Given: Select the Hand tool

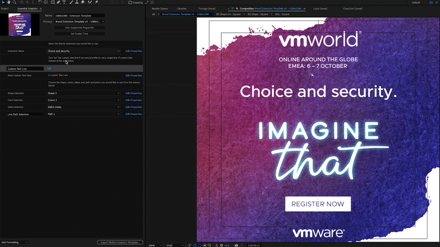Looking at the screenshot, I should (x=9, y=2).
